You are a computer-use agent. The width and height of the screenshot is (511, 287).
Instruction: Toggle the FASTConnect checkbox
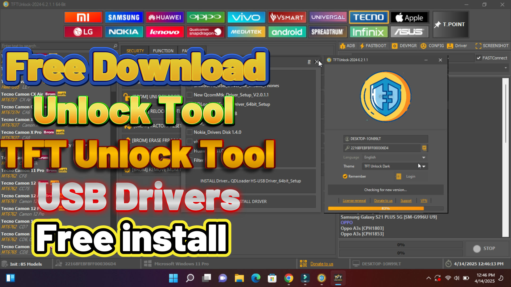click(479, 58)
